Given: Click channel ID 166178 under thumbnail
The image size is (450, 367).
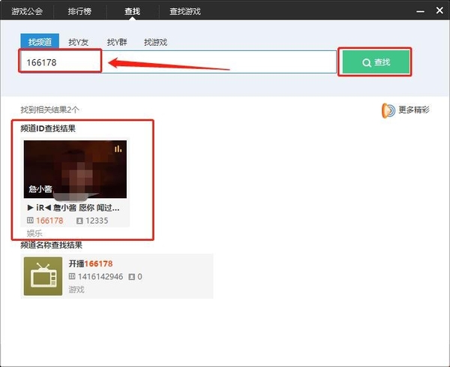Looking at the screenshot, I should click(49, 221).
